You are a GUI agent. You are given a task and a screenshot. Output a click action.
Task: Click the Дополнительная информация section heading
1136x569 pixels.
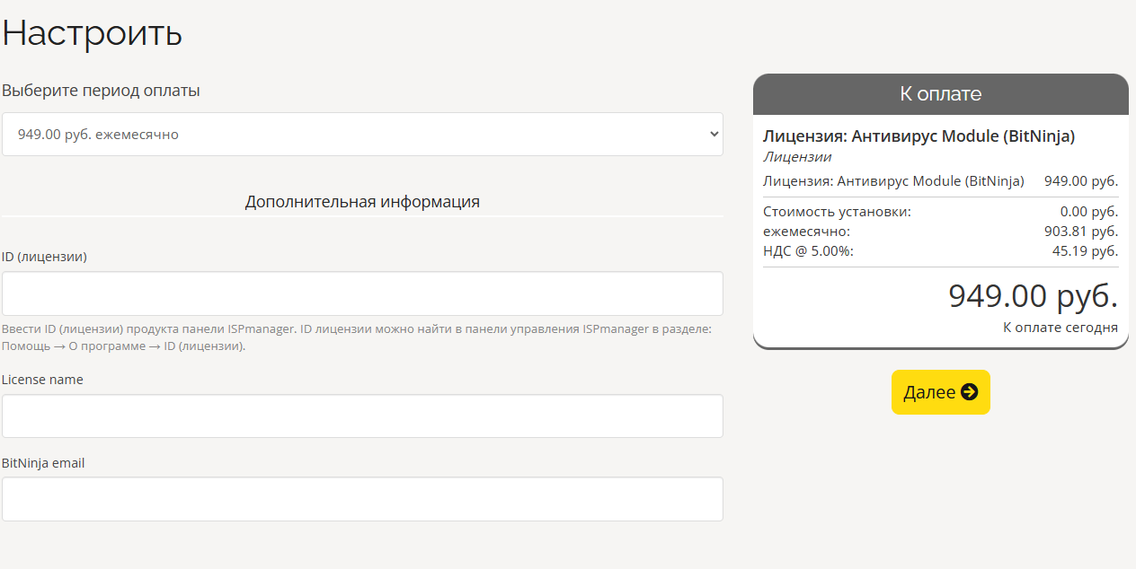point(362,202)
